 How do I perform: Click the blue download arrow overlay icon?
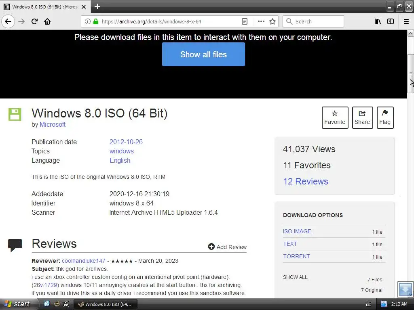tap(405, 289)
